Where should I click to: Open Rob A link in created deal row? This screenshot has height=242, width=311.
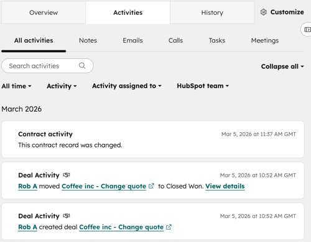coord(27,227)
